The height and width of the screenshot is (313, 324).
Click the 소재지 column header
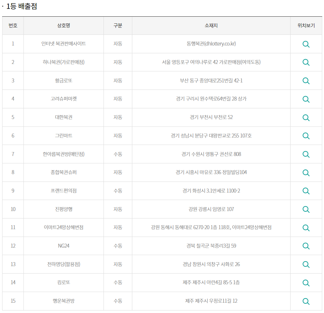pyautogui.click(x=211, y=26)
